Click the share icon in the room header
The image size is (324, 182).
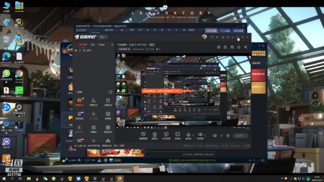pyautogui.click(x=245, y=47)
